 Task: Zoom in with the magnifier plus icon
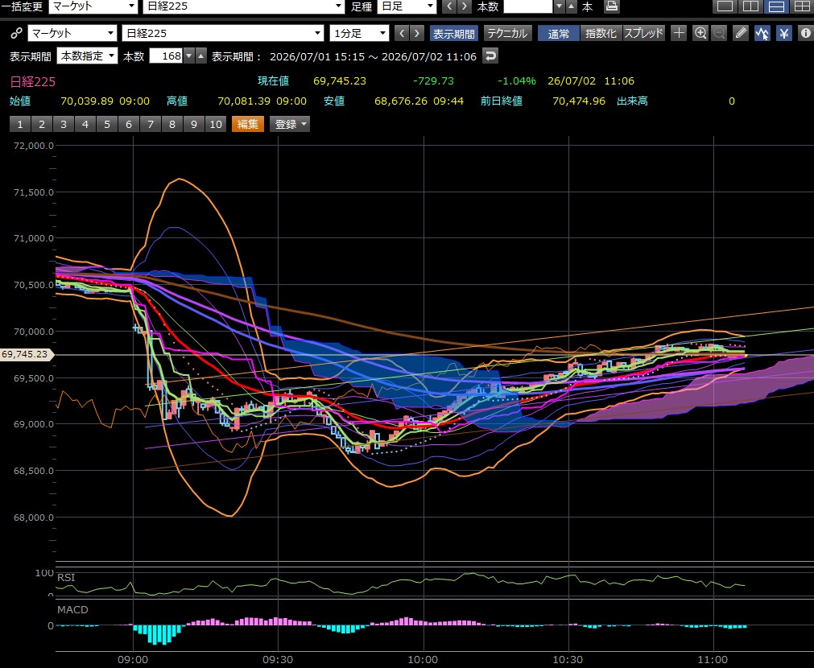pyautogui.click(x=700, y=33)
